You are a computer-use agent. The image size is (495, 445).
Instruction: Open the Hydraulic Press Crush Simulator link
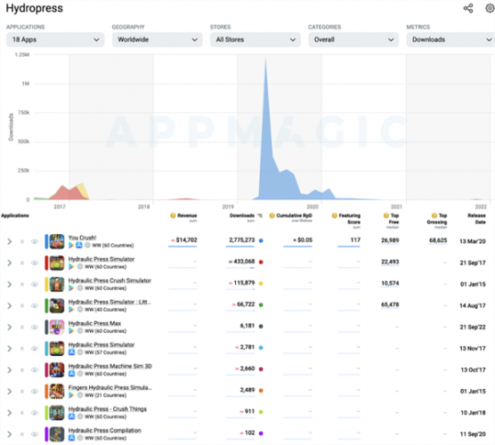click(110, 280)
